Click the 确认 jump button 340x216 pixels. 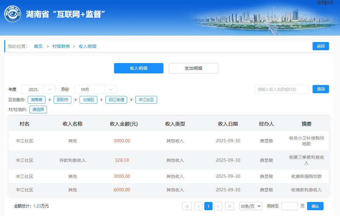coord(315,206)
